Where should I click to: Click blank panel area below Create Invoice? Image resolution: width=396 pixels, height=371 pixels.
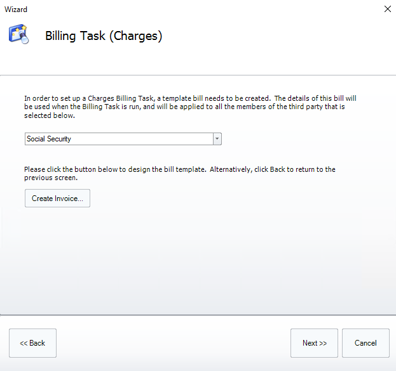pyautogui.click(x=191, y=260)
